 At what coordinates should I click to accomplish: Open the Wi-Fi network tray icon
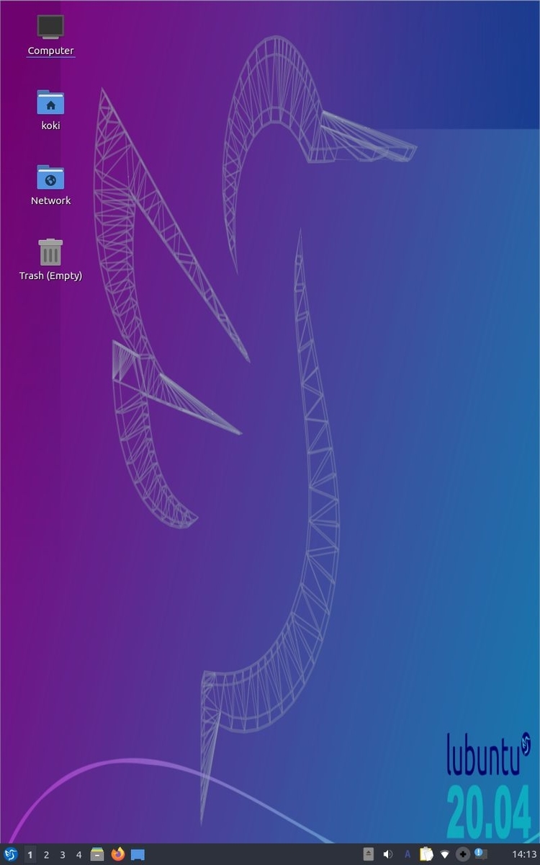click(x=445, y=854)
